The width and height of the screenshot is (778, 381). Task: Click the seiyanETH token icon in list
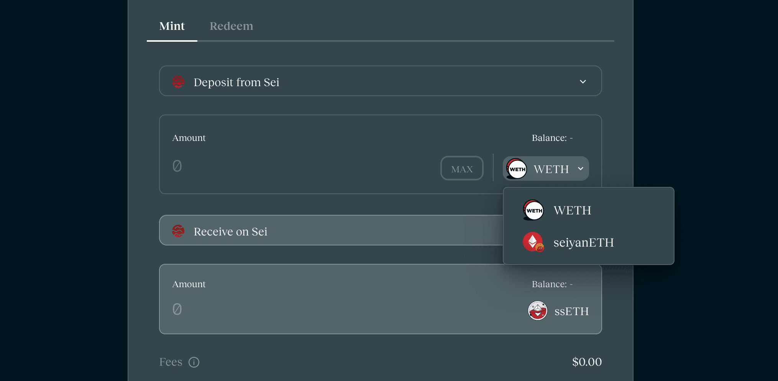(x=533, y=242)
